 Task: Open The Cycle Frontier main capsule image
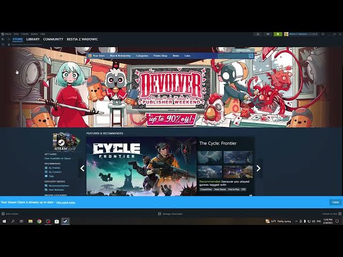[x=141, y=167]
